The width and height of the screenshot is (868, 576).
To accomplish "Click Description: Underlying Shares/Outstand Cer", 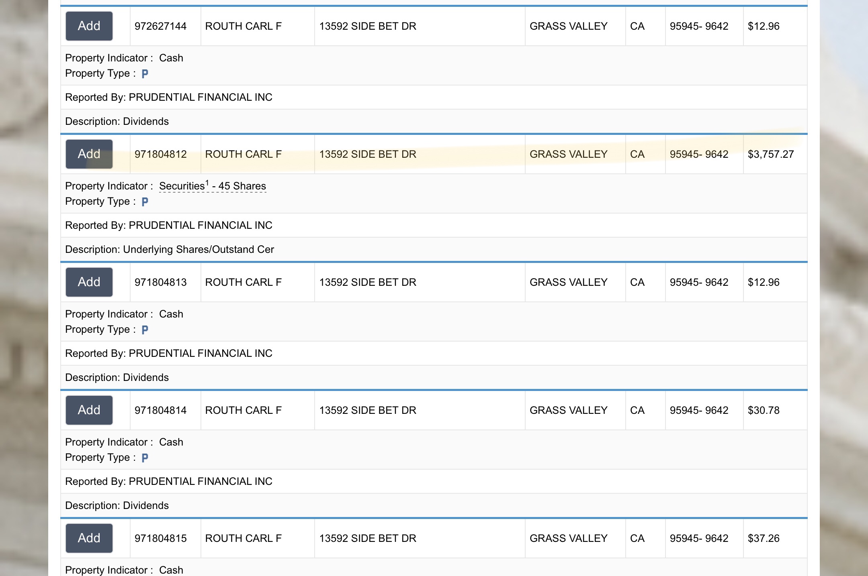I will pos(170,249).
